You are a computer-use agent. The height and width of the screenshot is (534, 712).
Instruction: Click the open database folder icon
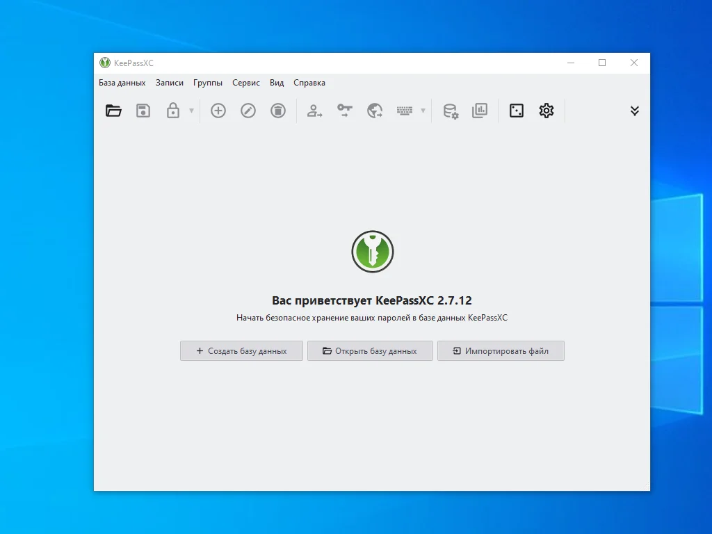point(113,111)
